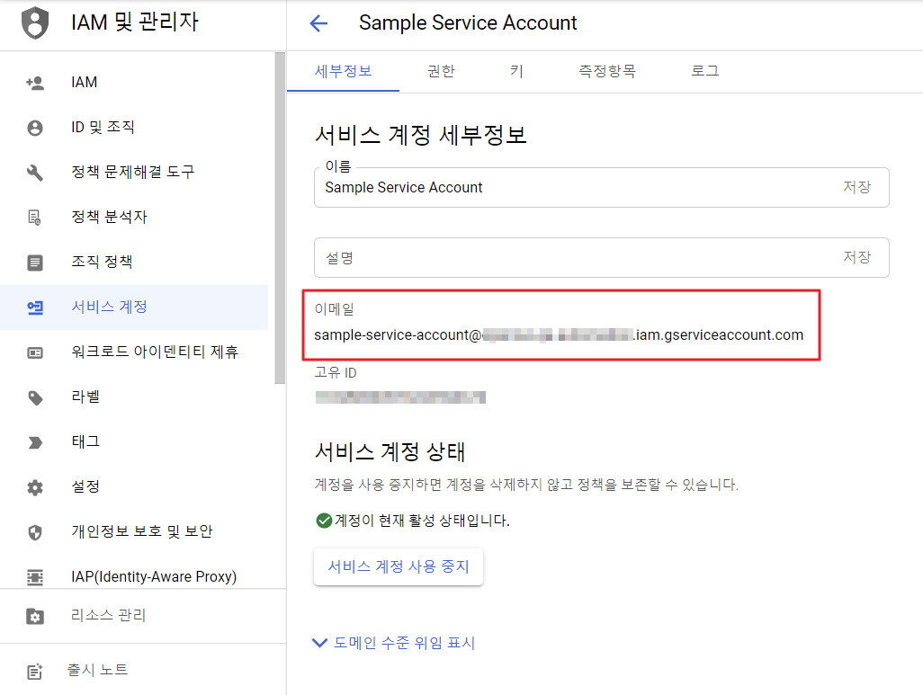
Task: Open 워크로드 아이덴티티 제휴 in sidebar
Action: coord(154,352)
